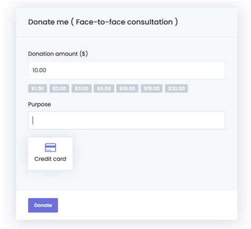
Task: Click the "Purpose" field label
Action: pyautogui.click(x=40, y=104)
